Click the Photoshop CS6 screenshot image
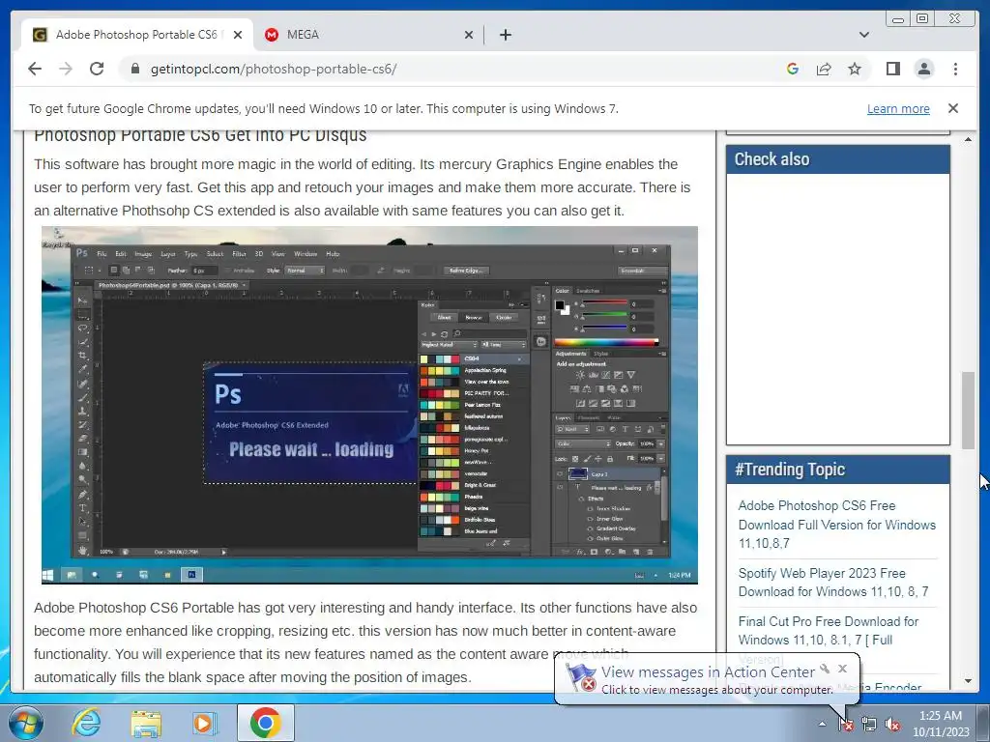This screenshot has width=990, height=742. click(x=369, y=405)
